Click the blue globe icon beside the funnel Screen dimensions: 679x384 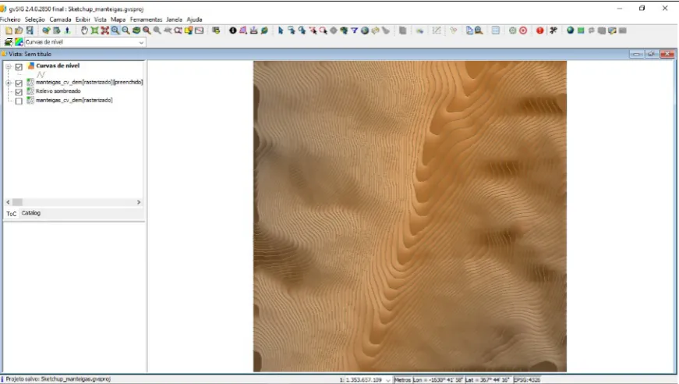click(365, 30)
